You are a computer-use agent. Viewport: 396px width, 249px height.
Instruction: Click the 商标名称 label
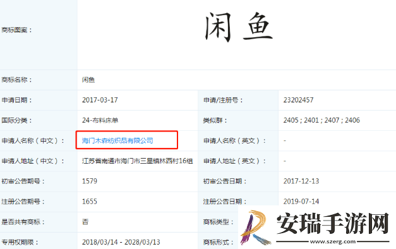17,80
